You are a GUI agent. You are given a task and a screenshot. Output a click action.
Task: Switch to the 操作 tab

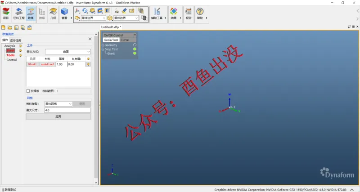click(x=5, y=40)
